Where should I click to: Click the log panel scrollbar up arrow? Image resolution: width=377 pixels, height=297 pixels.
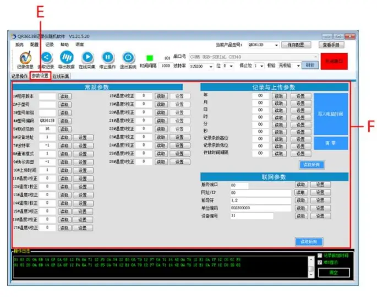coord(312,260)
